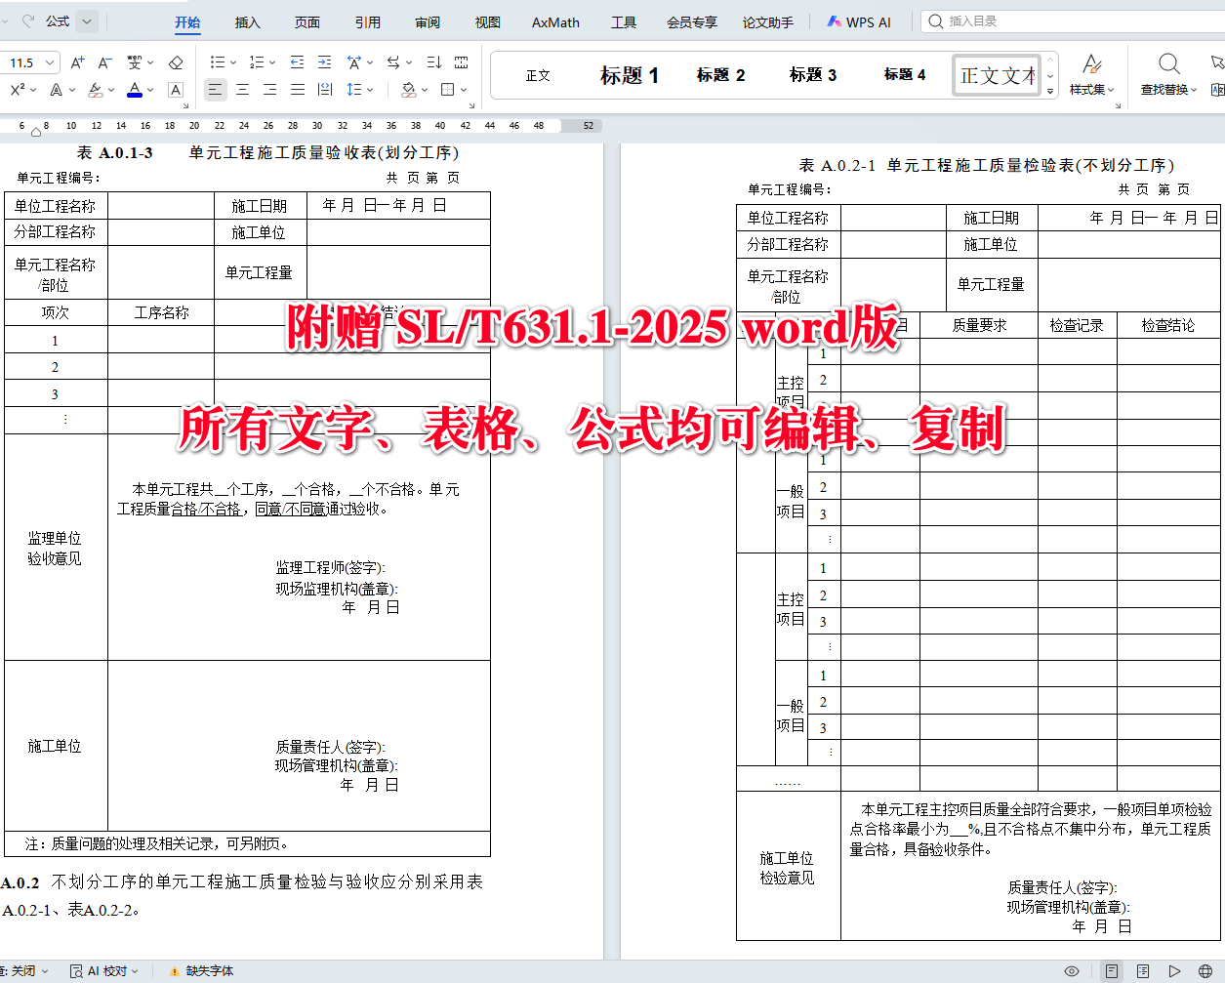Open the 审阅 tab
Screen dimensions: 1225x983
(x=428, y=22)
